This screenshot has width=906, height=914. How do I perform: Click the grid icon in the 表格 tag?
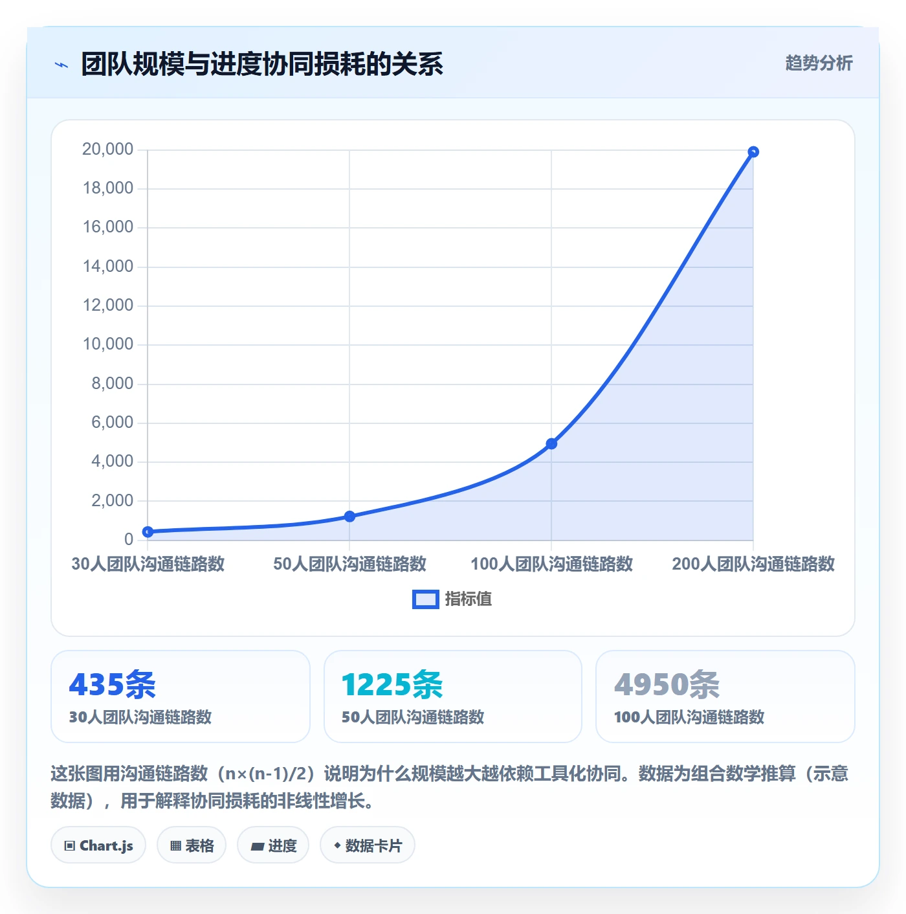175,846
